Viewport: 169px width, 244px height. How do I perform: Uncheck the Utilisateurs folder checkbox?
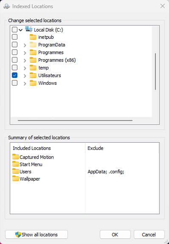click(14, 75)
